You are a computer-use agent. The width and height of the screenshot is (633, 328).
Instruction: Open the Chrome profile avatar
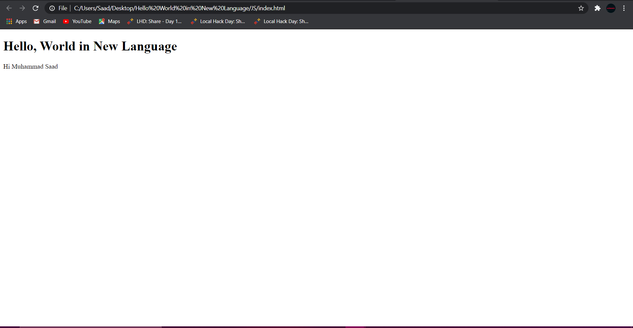[611, 8]
